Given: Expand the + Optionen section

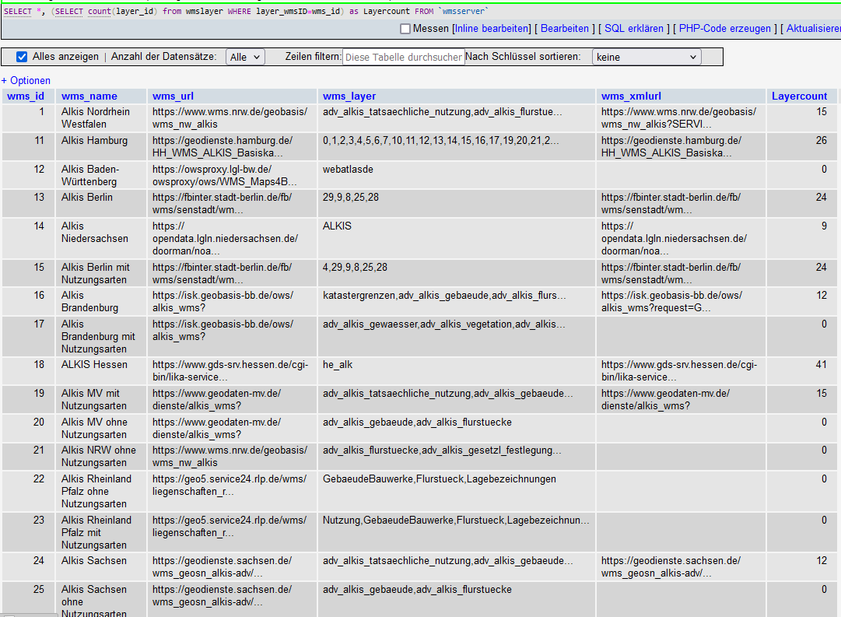Looking at the screenshot, I should click(26, 80).
